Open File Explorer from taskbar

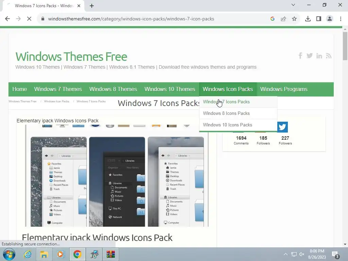click(44, 254)
